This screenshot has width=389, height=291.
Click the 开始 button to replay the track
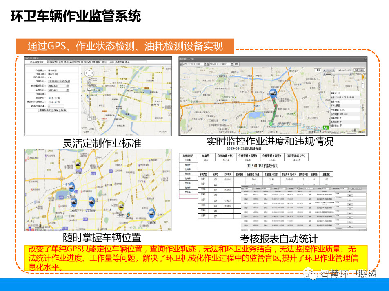point(236,64)
